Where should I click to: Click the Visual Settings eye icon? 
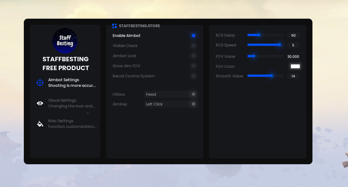40,103
